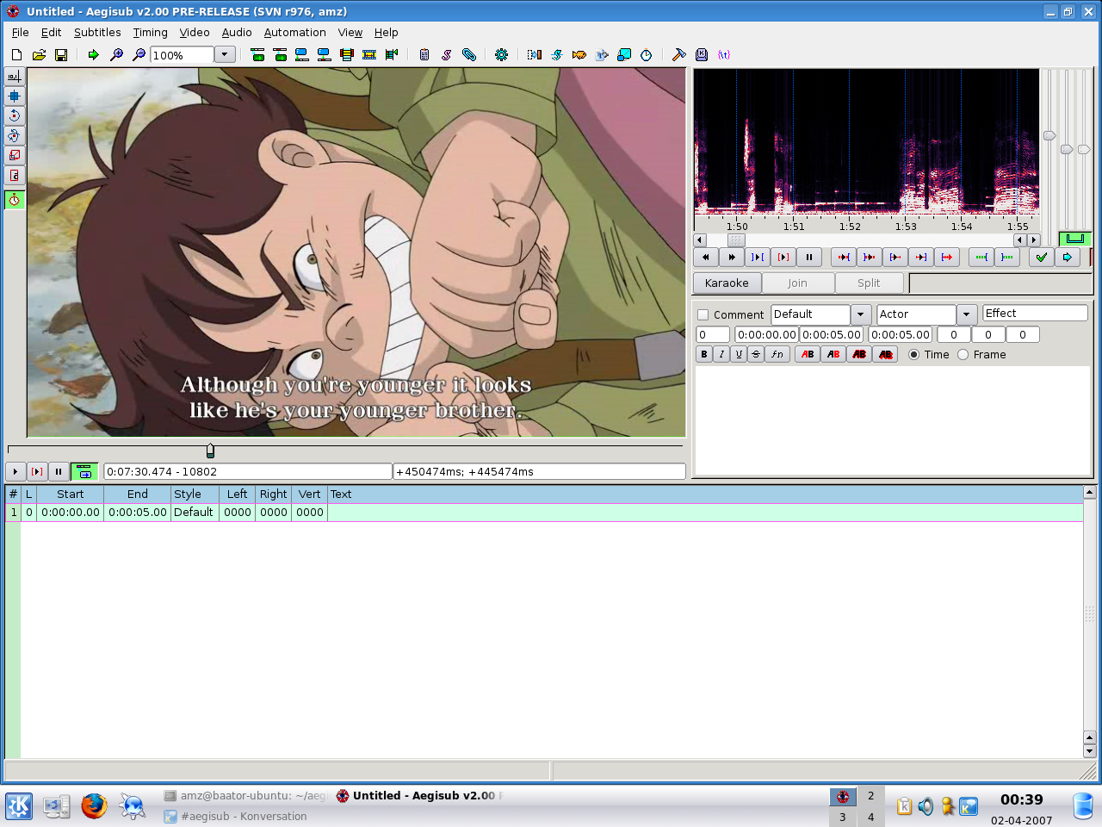1102x827 pixels.
Task: Select the rotate Z video tool
Action: click(14, 115)
